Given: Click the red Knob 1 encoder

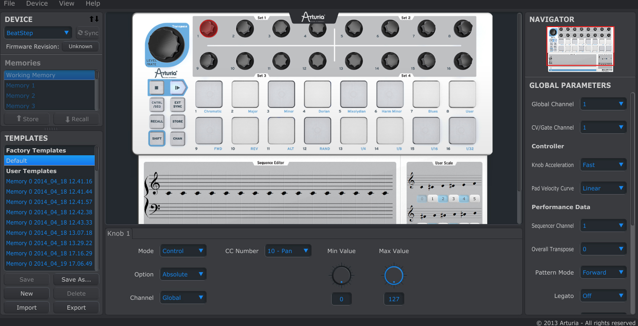Looking at the screenshot, I should 208,29.
